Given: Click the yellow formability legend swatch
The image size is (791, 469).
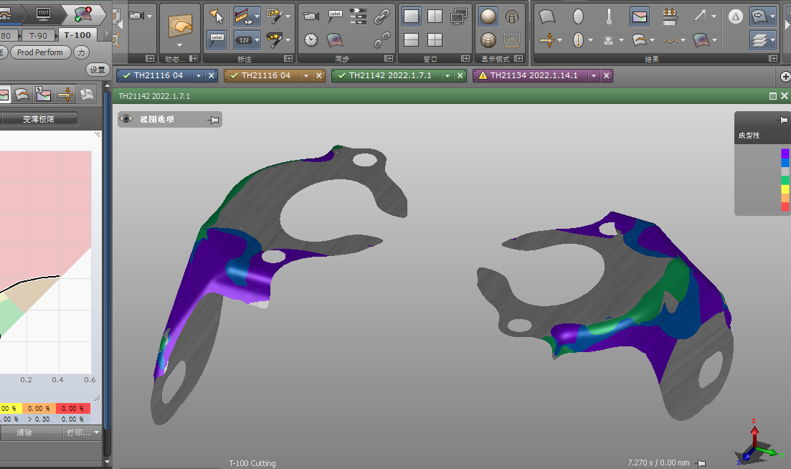Looking at the screenshot, I should [x=785, y=189].
